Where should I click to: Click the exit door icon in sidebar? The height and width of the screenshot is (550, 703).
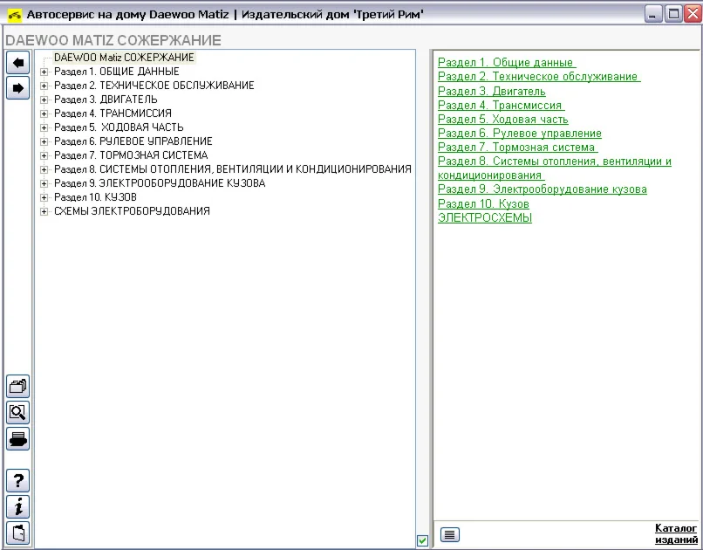[x=18, y=533]
